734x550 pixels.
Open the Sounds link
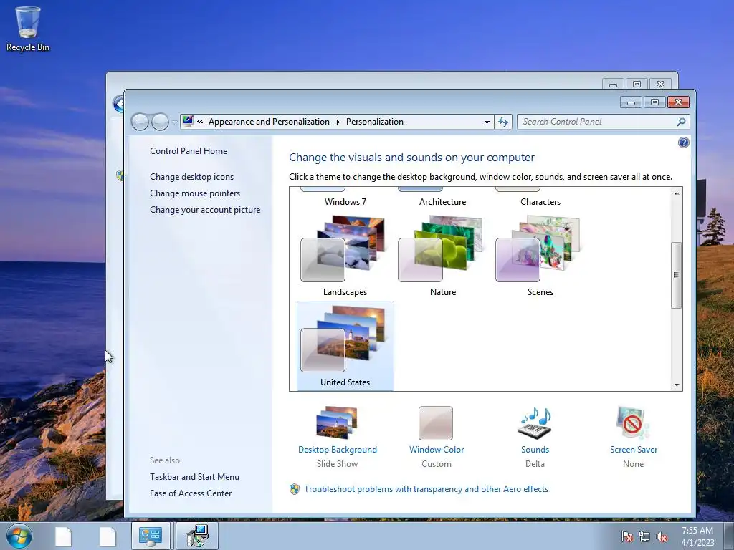tap(535, 450)
